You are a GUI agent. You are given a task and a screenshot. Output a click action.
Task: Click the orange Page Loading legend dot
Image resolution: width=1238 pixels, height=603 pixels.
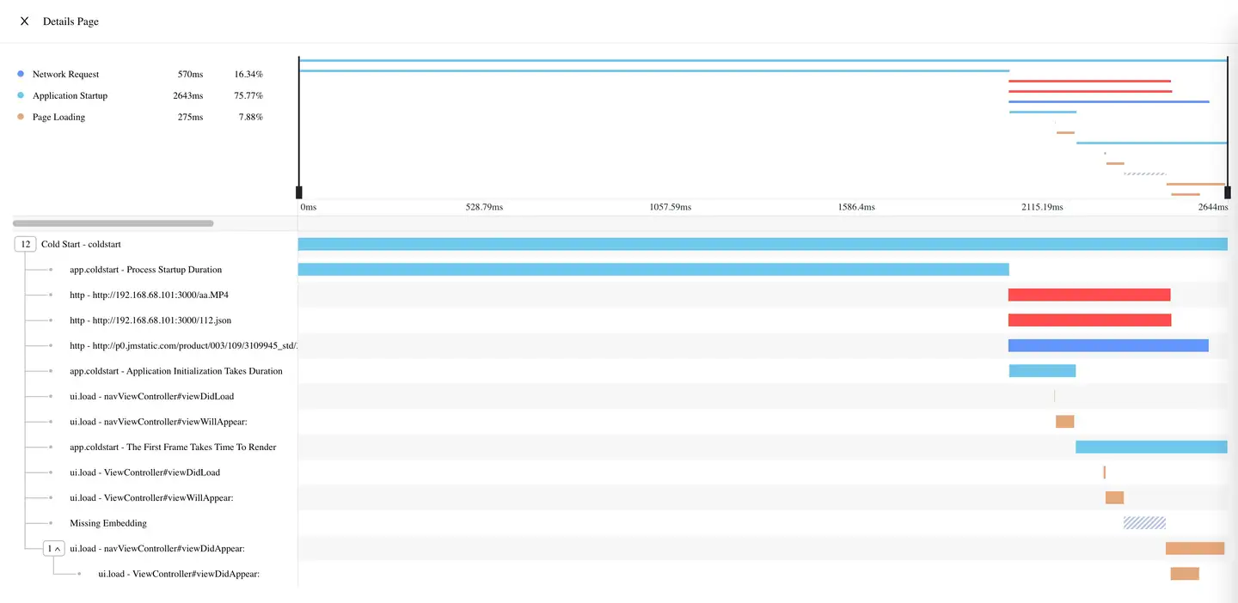21,117
